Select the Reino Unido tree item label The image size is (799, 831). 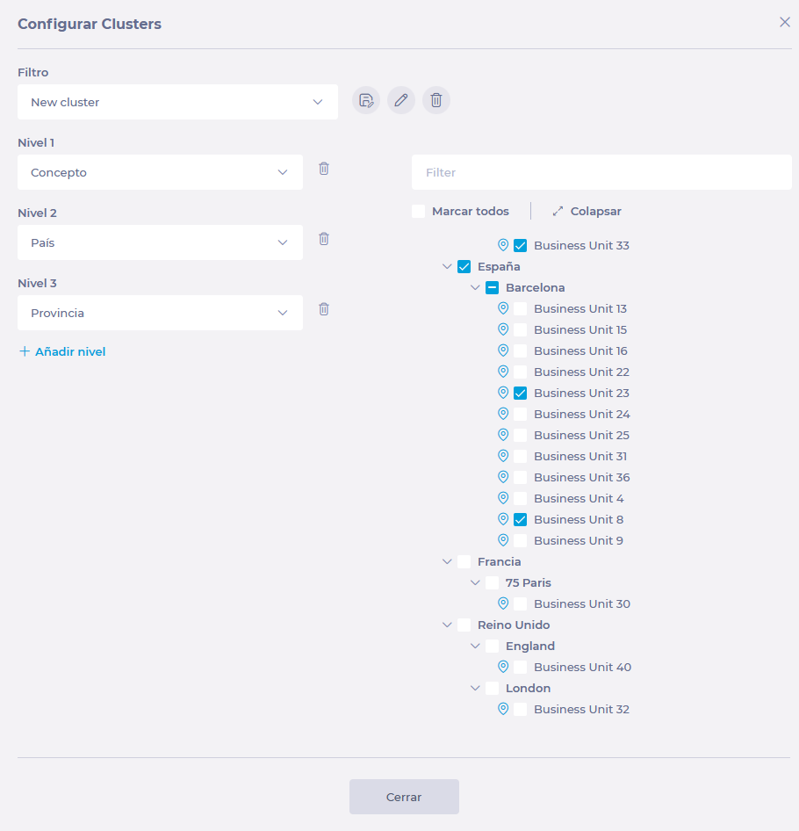coord(514,625)
